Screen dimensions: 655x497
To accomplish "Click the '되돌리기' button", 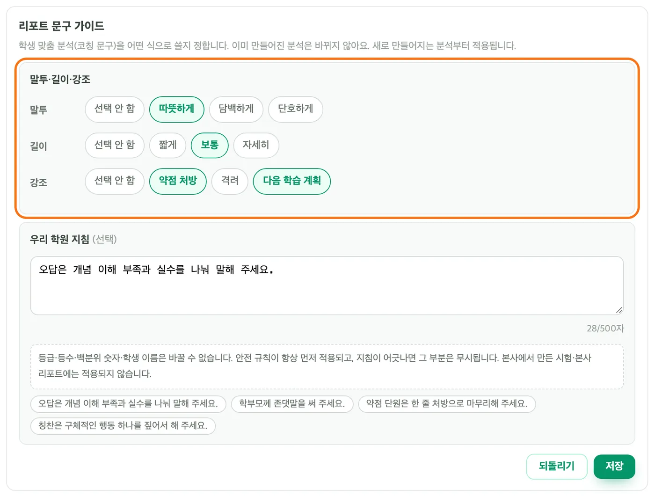I will [x=557, y=467].
